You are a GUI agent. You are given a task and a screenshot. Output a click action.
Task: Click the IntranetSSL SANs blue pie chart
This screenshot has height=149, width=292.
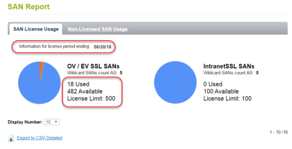point(175,82)
